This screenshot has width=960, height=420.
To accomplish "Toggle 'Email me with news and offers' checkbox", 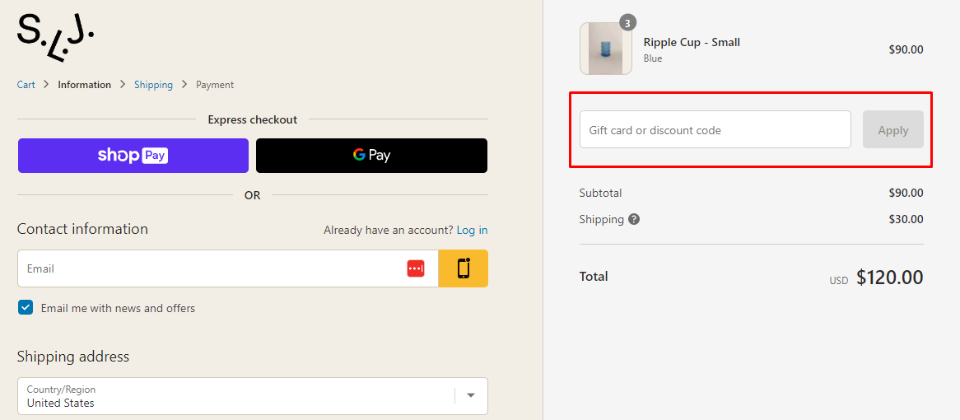I will coord(25,307).
